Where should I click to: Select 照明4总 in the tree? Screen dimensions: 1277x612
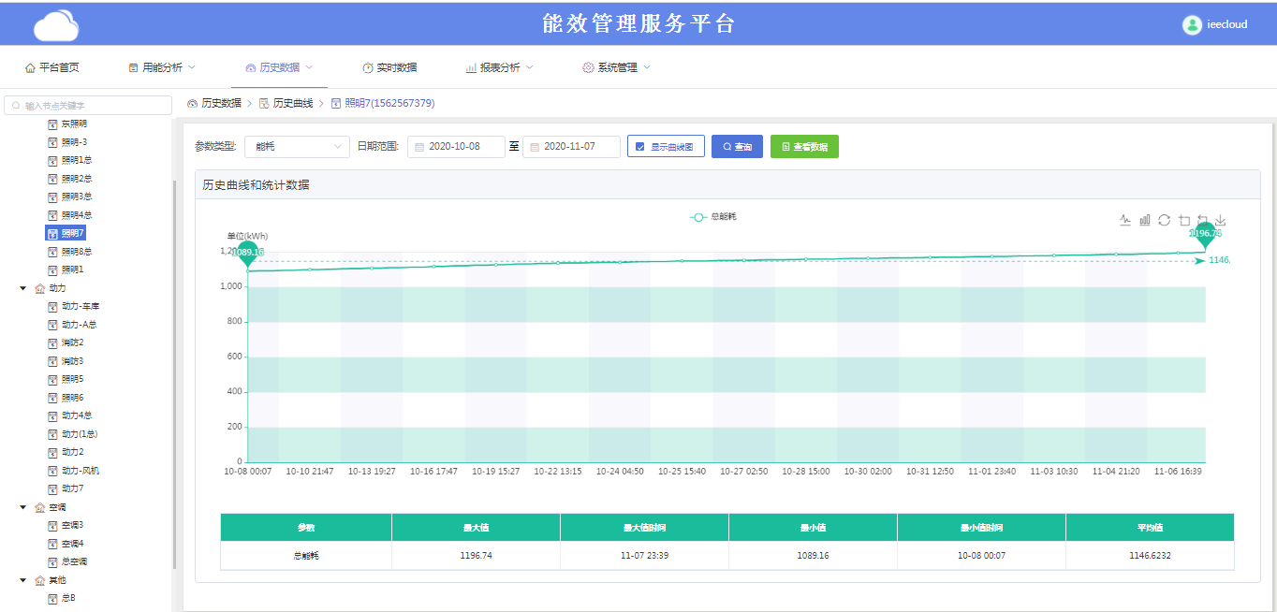click(77, 215)
